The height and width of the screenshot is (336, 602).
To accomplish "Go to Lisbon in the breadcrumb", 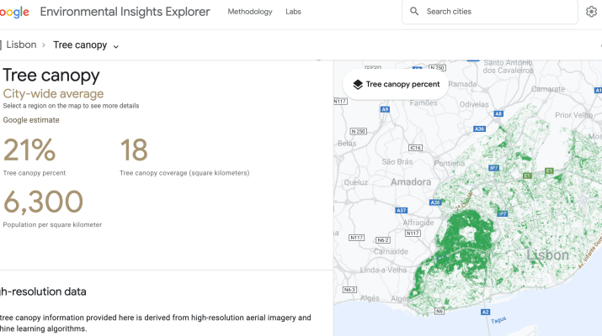I will tap(21, 45).
